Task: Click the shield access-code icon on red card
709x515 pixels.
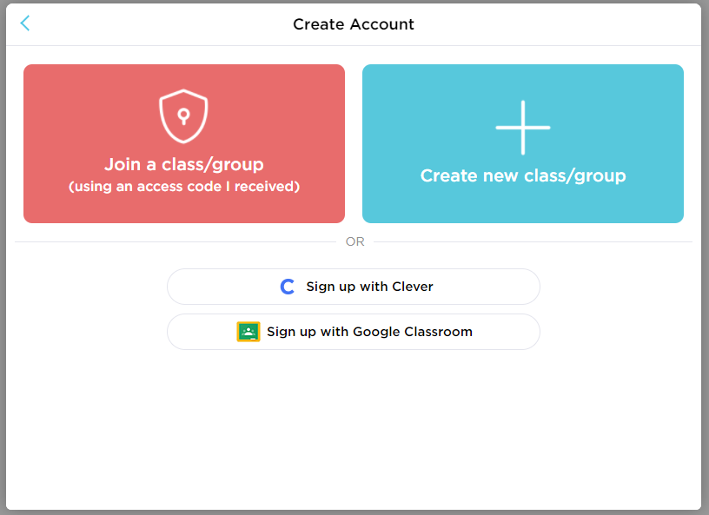Action: point(183,114)
